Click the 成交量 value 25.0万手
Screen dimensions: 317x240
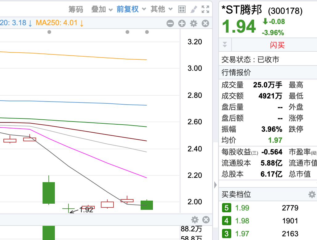click(x=267, y=85)
